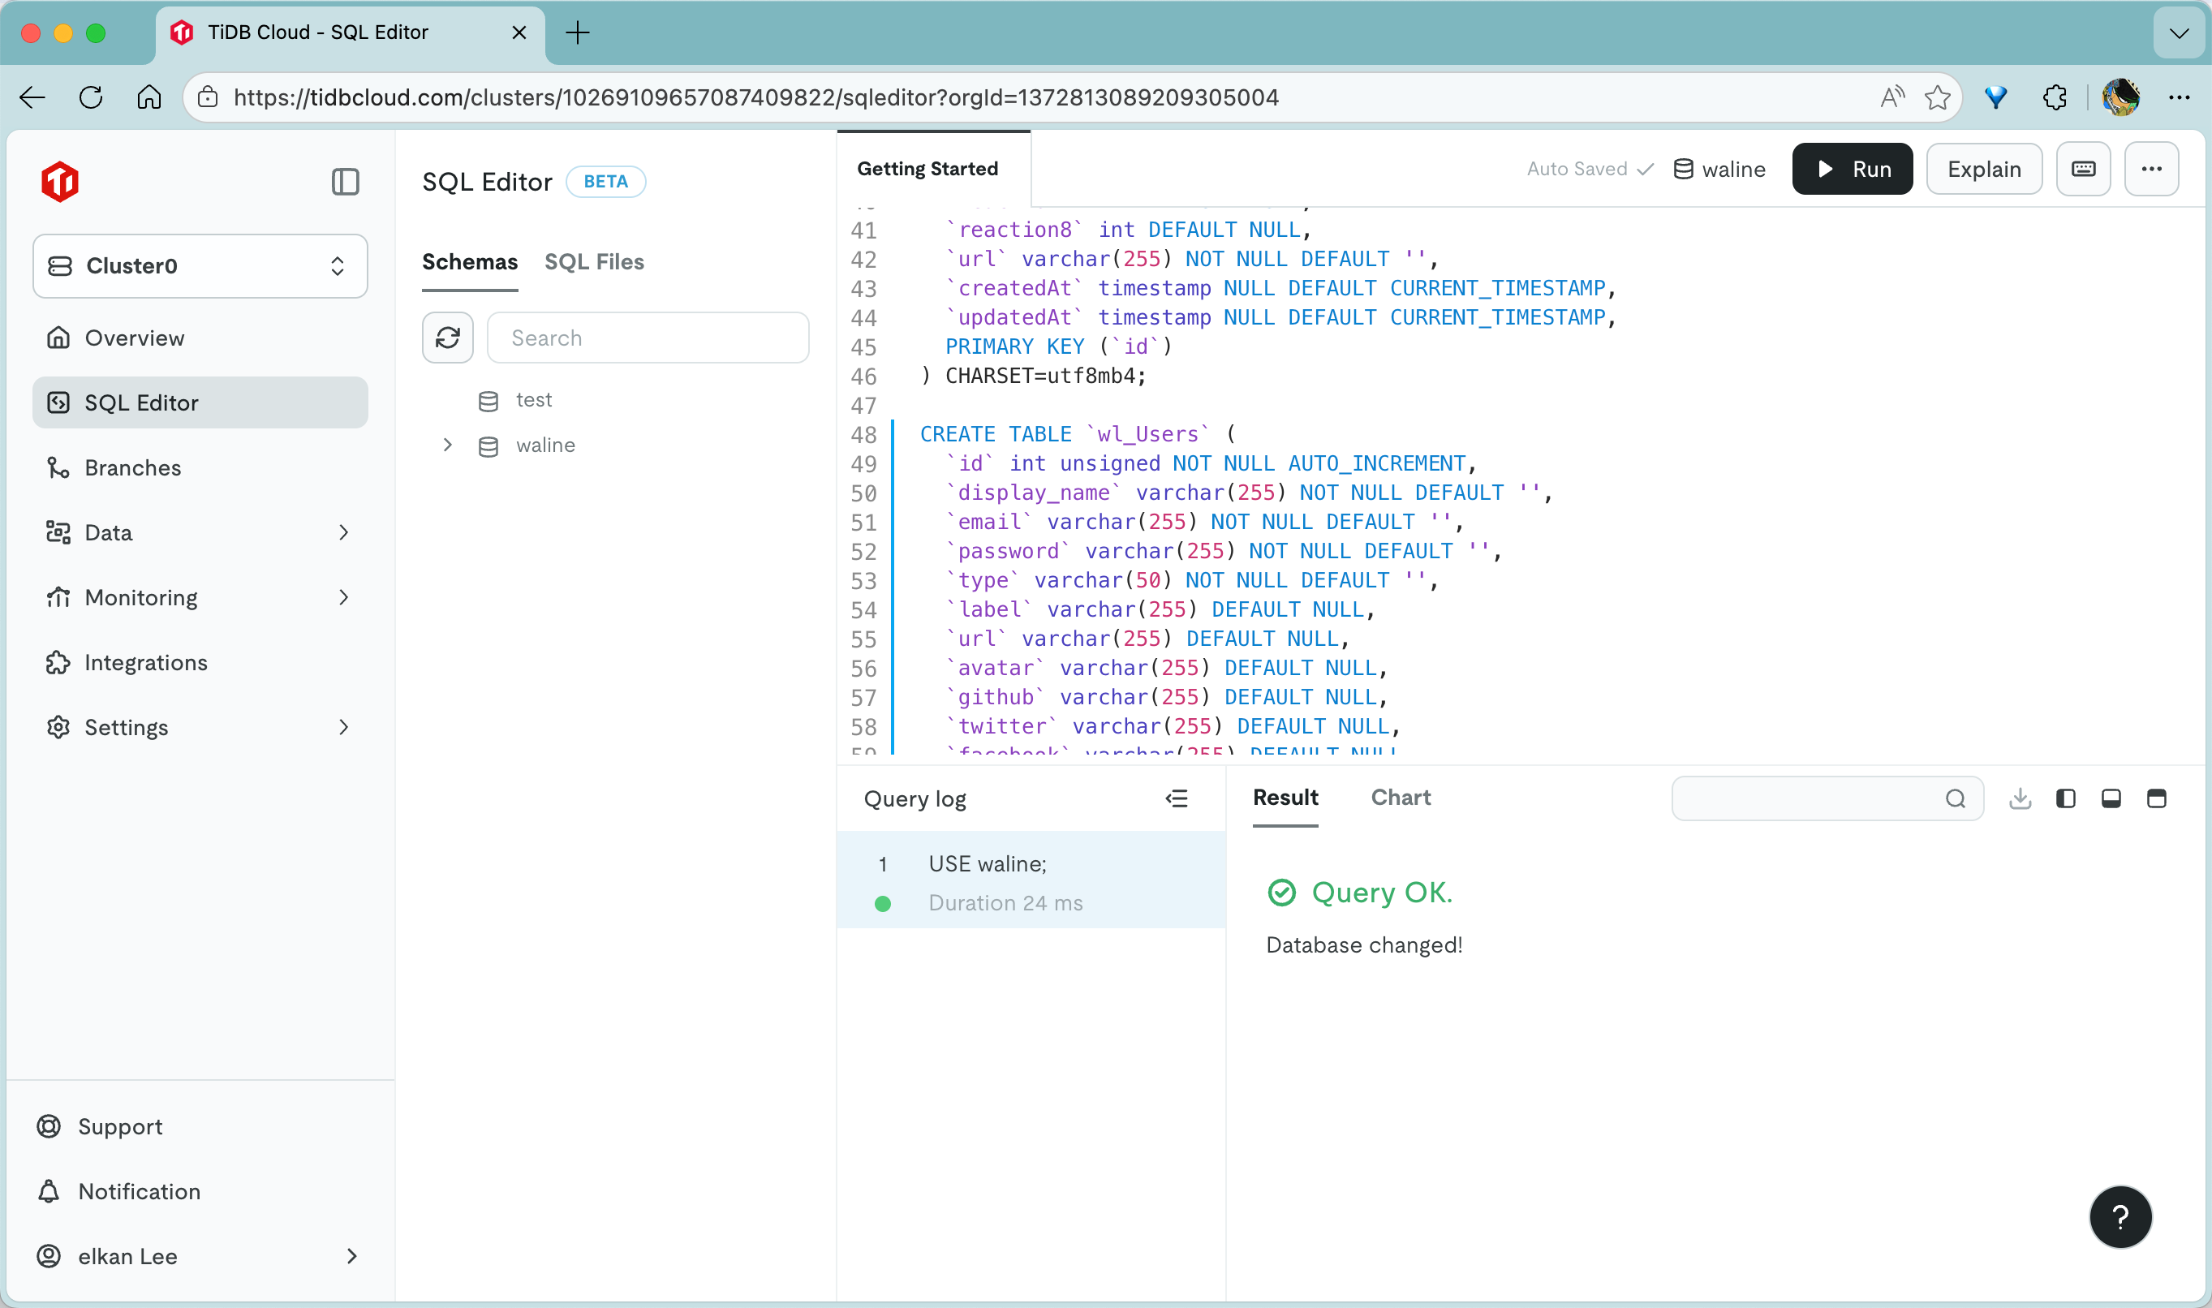This screenshot has height=1308, width=2212.
Task: Switch result panel to bottom-docked layout
Action: tap(2111, 798)
